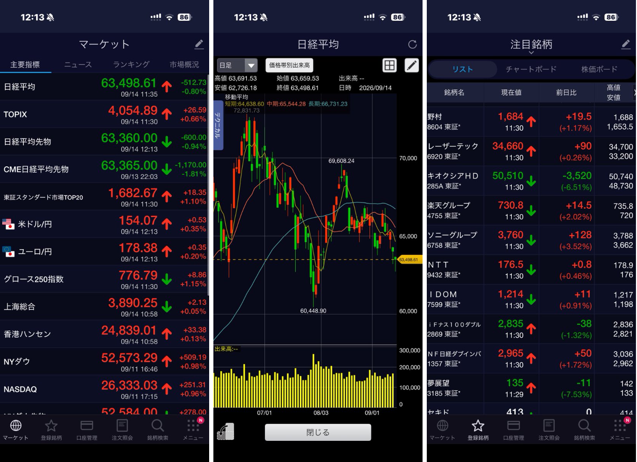The width and height of the screenshot is (637, 462).
Task: Open the TOPIX row
Action: pyautogui.click(x=105, y=114)
